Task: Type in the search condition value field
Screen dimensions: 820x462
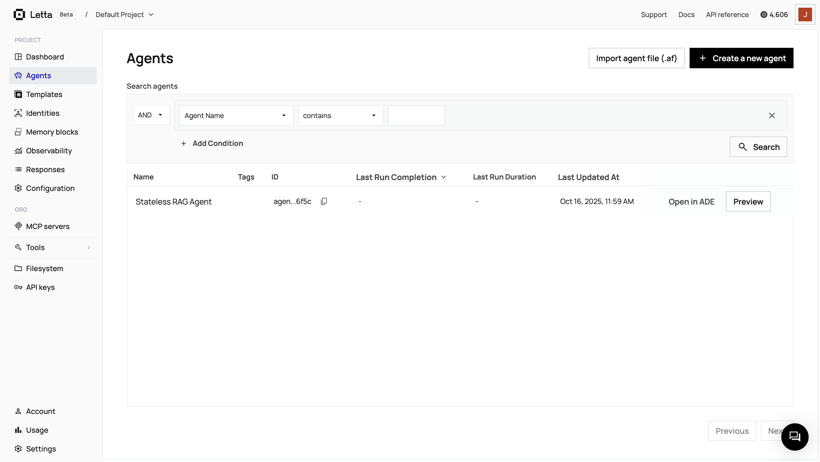Action: (x=416, y=115)
